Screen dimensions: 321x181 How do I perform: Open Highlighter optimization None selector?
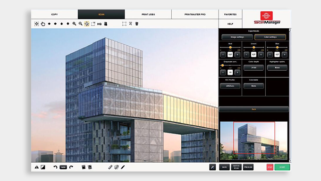tap(277, 67)
